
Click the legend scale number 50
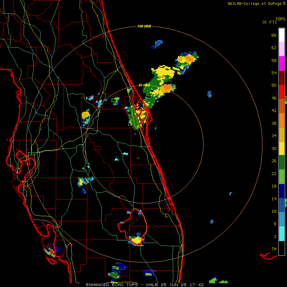coord(274,85)
